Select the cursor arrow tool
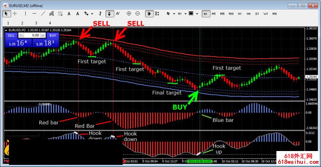Screen dimensions: 321x167 (x=6, y=14)
